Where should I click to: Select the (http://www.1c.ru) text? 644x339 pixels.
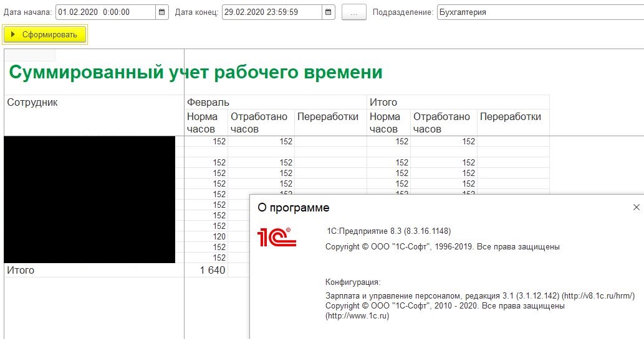tap(357, 316)
